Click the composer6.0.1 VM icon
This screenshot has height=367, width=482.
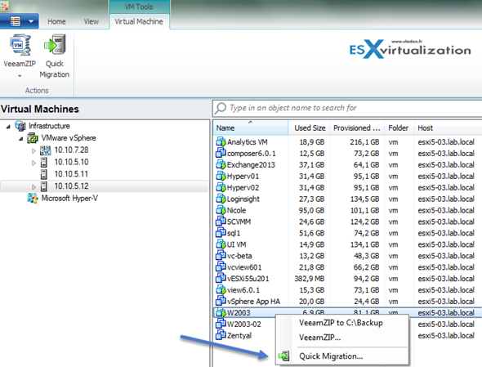(x=221, y=153)
